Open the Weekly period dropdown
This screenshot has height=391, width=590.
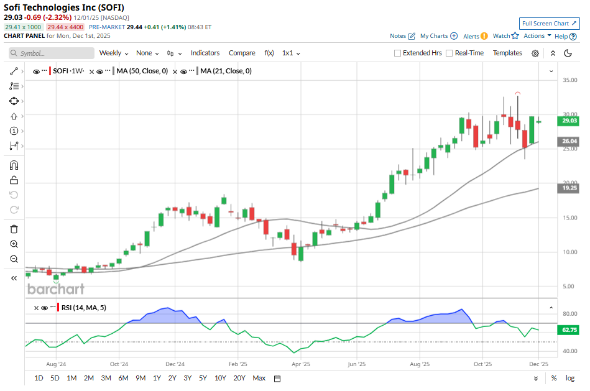click(x=114, y=53)
